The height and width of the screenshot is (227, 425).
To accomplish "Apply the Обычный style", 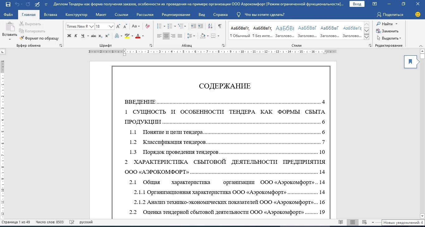I will tap(240, 31).
